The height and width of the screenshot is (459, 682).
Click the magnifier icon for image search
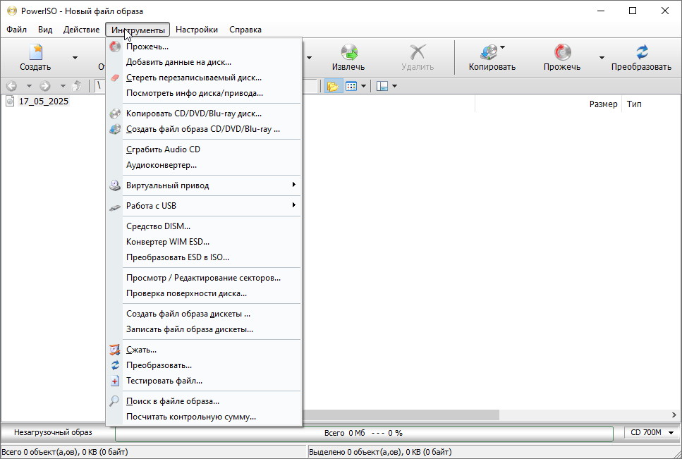tap(114, 400)
